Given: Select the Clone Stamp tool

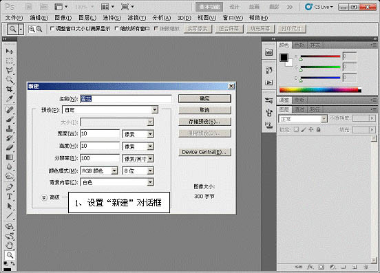Looking at the screenshot, I should 10,129.
